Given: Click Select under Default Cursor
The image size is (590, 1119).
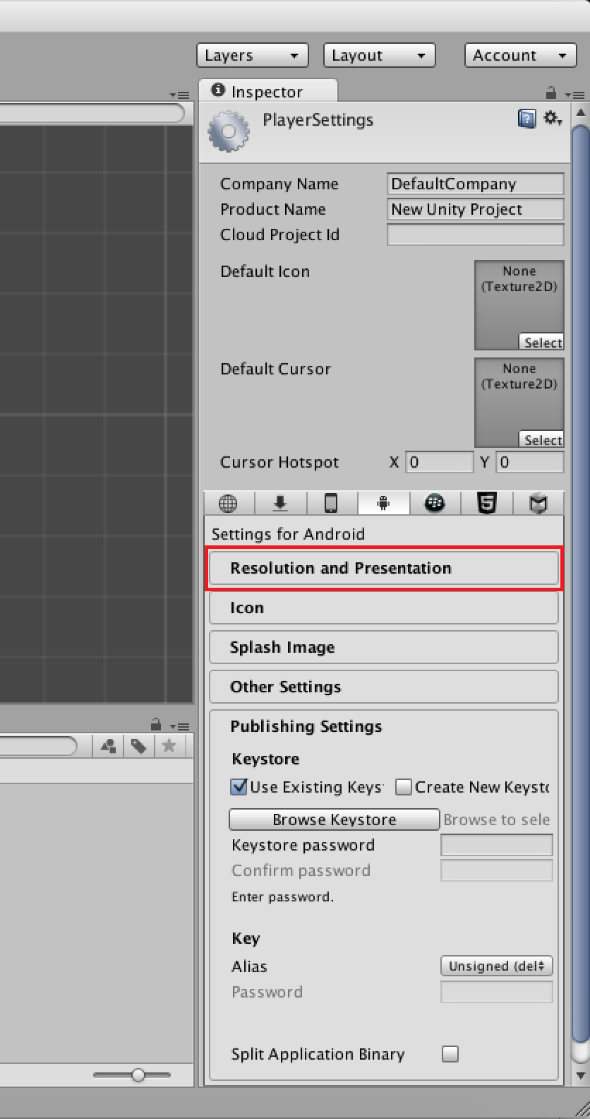Looking at the screenshot, I should coord(542,439).
